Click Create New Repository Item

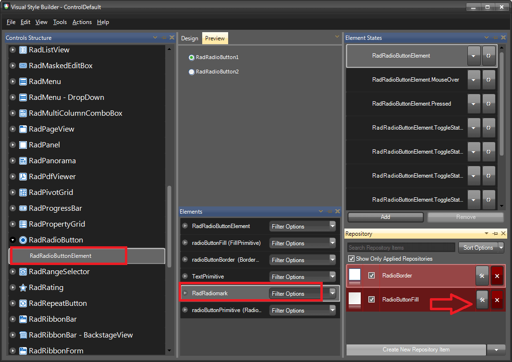416,350
